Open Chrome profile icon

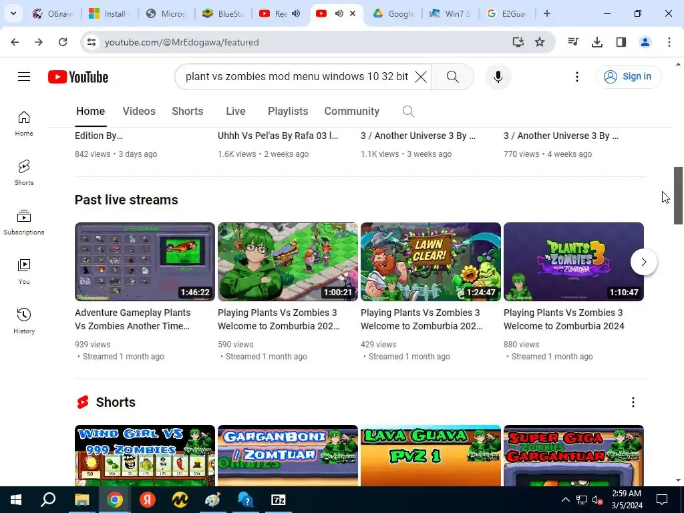tap(645, 42)
